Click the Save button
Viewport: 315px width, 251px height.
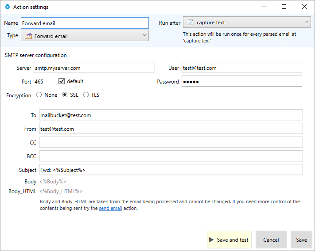(x=301, y=240)
